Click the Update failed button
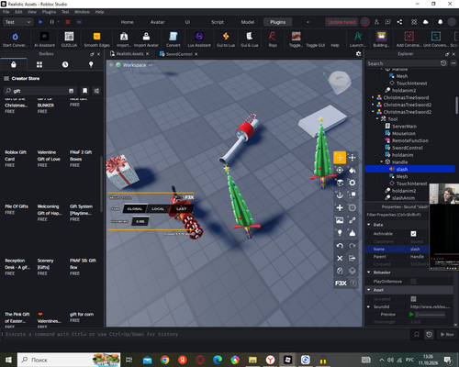 [x=341, y=22]
